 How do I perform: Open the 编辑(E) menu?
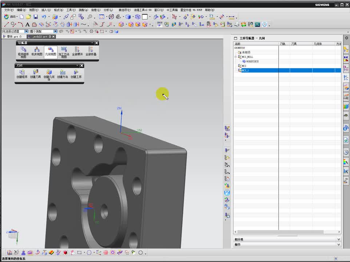pyautogui.click(x=21, y=10)
